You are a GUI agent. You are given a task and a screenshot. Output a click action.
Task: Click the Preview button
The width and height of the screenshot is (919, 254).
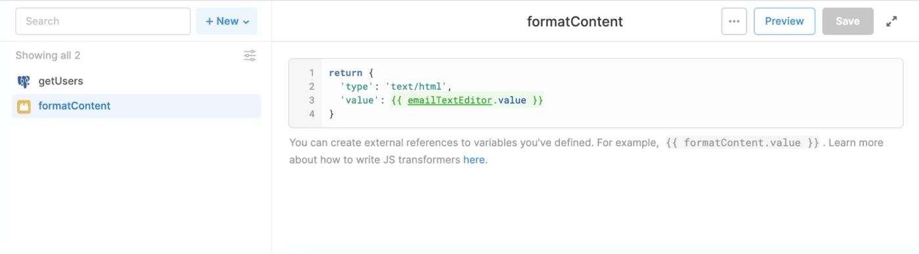tap(784, 21)
